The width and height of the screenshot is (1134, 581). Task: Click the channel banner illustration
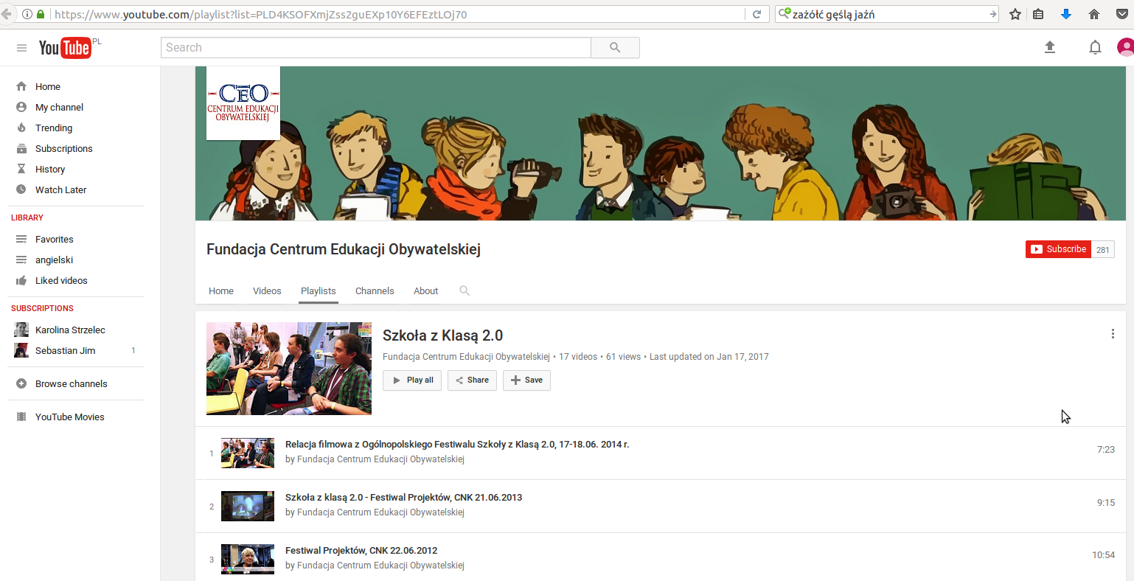661,143
